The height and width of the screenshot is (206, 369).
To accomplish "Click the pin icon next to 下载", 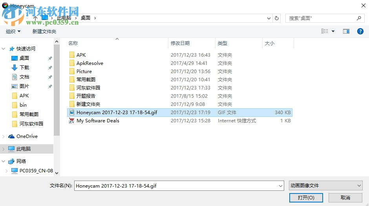I will pos(50,68).
